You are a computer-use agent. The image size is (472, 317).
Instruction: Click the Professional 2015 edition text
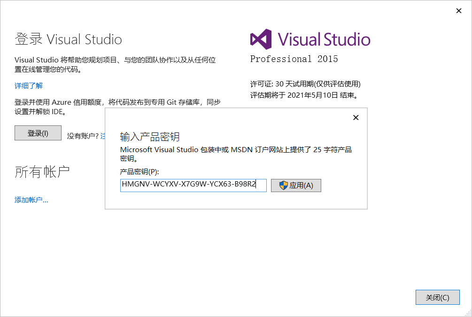pyautogui.click(x=294, y=59)
